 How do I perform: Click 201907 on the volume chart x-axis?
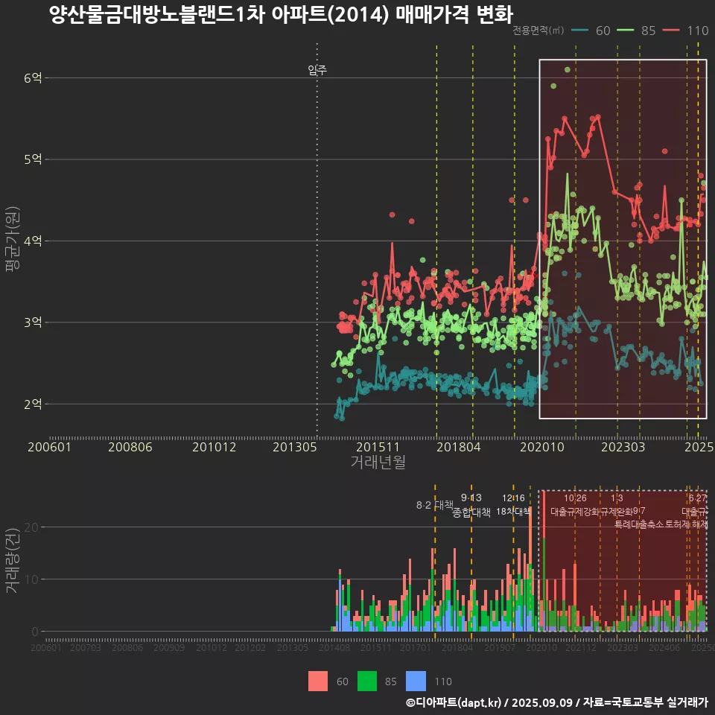[499, 647]
